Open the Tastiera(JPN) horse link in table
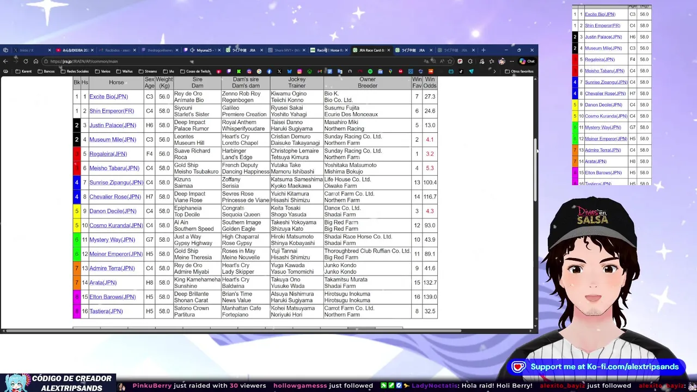Viewport: 697px width, 392px height. 106,311
